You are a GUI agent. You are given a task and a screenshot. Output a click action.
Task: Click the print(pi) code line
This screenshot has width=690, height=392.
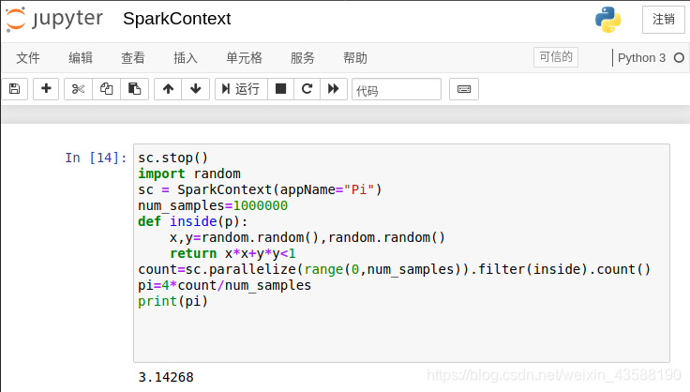point(172,301)
